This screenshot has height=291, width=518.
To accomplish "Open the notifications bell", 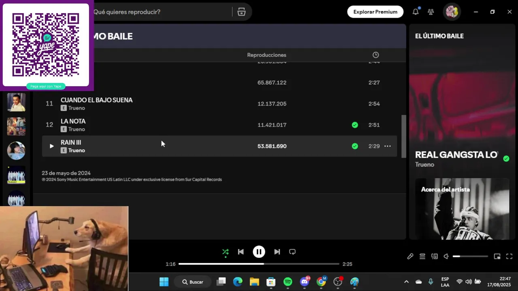I will pyautogui.click(x=416, y=12).
